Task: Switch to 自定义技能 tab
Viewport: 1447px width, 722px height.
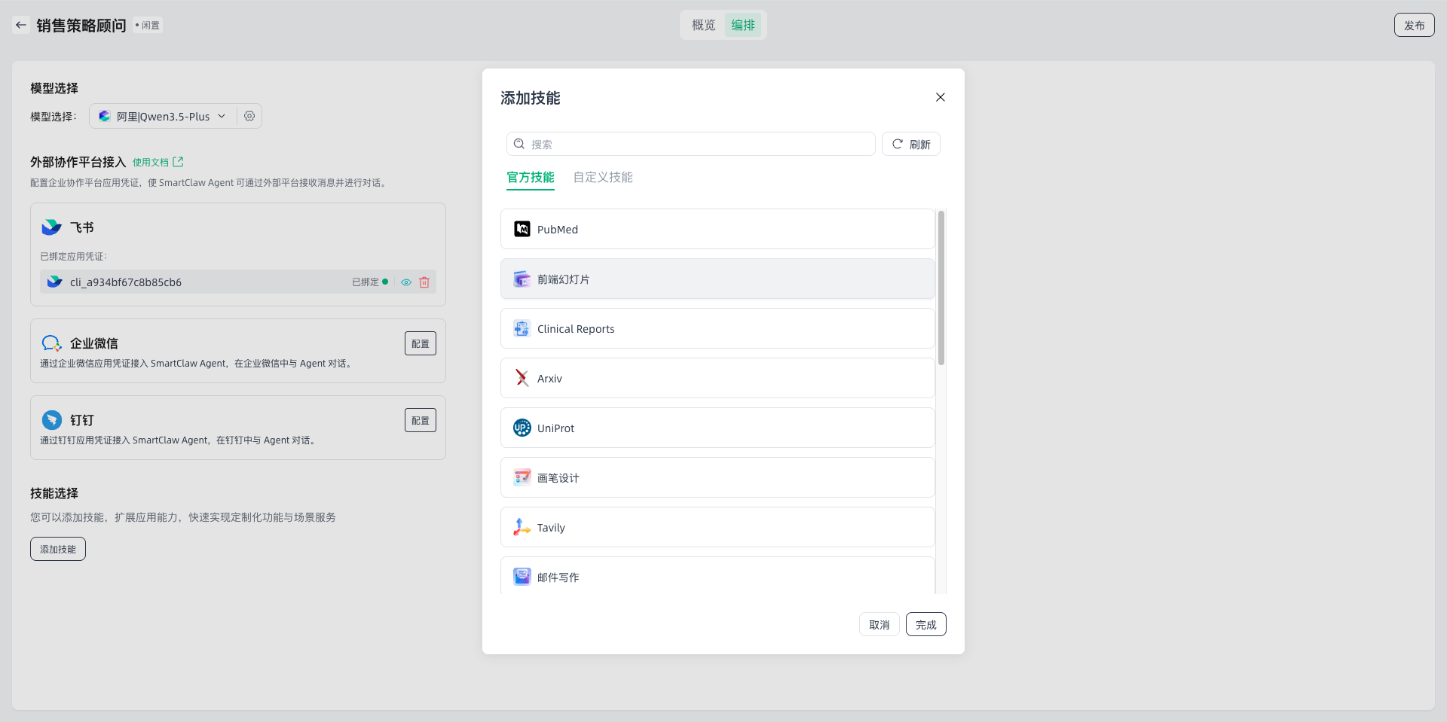Action: pos(602,178)
